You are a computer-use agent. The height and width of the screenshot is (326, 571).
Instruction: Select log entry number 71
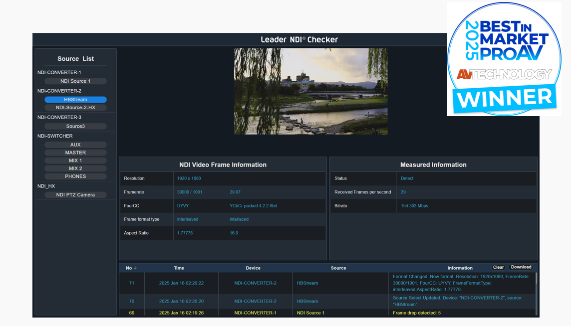132,283
